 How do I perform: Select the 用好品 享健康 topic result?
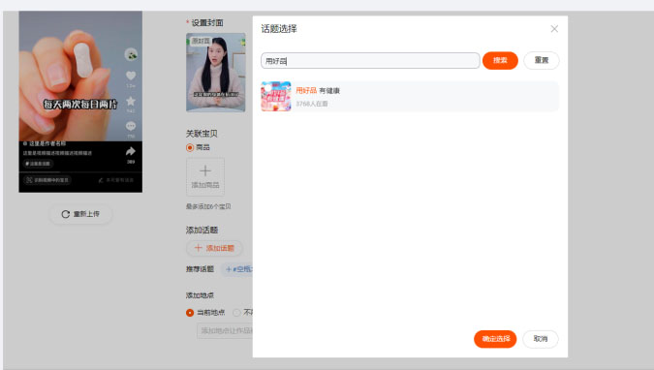[x=410, y=96]
